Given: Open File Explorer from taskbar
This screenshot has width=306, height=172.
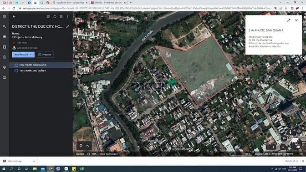Looking at the screenshot, I should coord(35,169).
